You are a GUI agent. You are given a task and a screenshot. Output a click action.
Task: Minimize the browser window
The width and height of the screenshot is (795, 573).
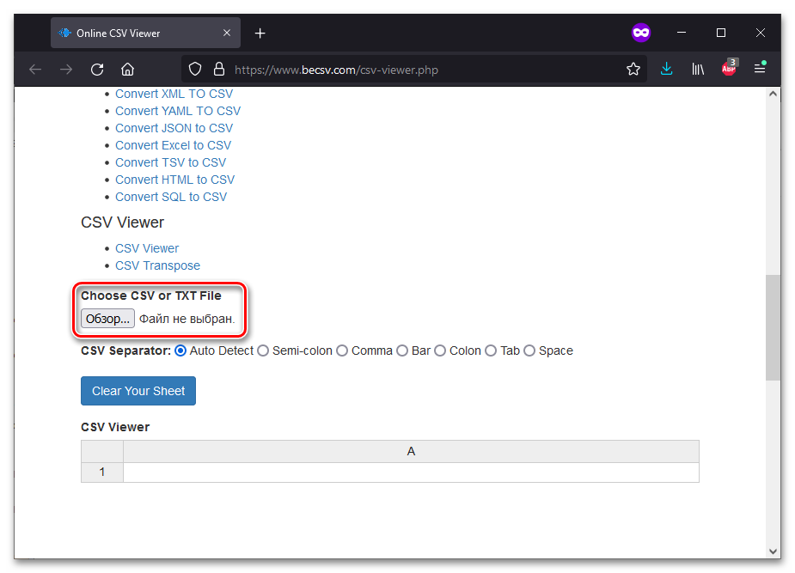[682, 33]
